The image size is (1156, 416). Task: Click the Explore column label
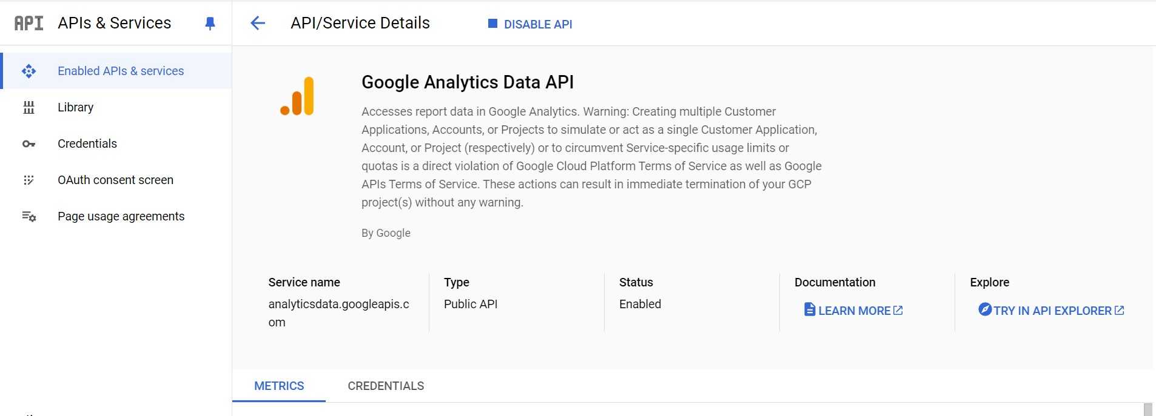coord(989,282)
